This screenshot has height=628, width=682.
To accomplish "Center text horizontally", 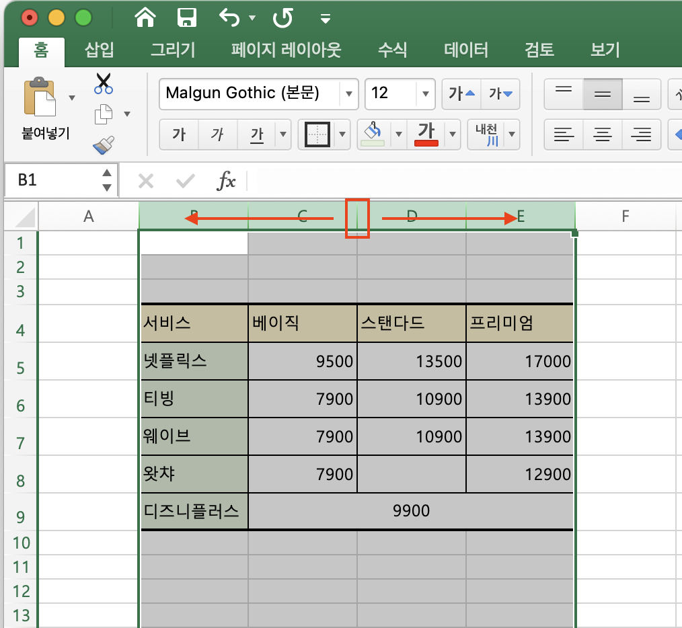I will pyautogui.click(x=603, y=134).
